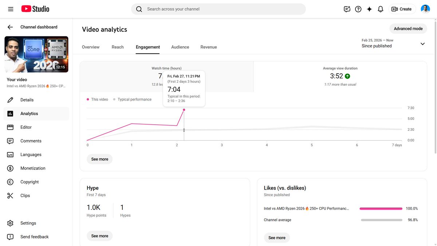Open the Since published date selector

(x=393, y=43)
